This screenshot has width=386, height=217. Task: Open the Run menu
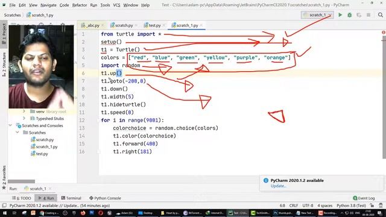tap(93, 5)
